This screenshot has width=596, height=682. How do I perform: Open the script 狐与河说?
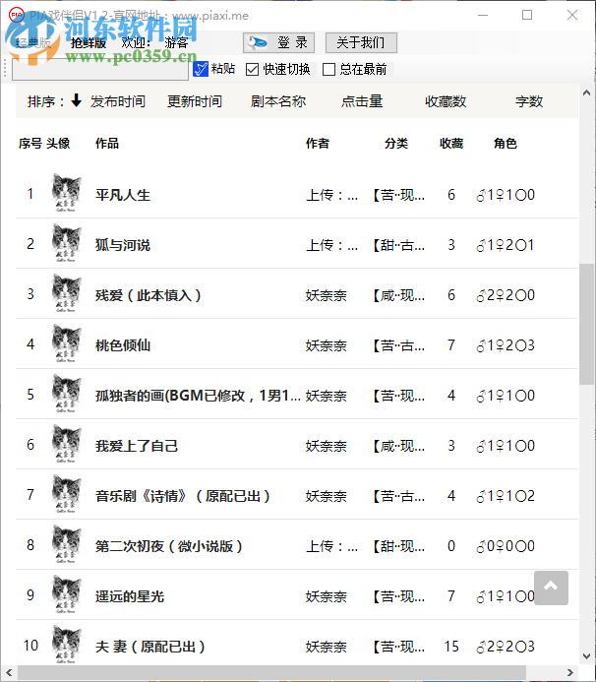[x=123, y=245]
